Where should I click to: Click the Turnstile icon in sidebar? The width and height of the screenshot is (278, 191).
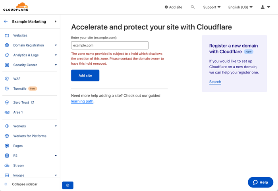click(x=7, y=89)
